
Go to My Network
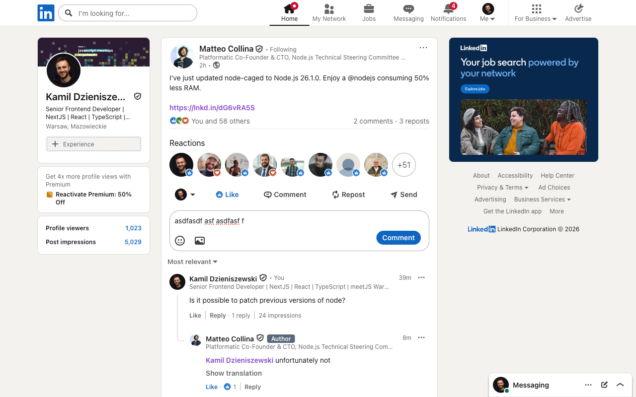(329, 13)
